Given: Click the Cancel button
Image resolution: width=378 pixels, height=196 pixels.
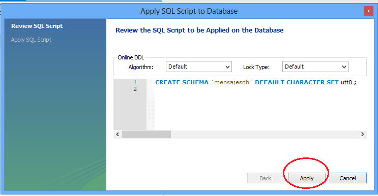Looking at the screenshot, I should [348, 178].
